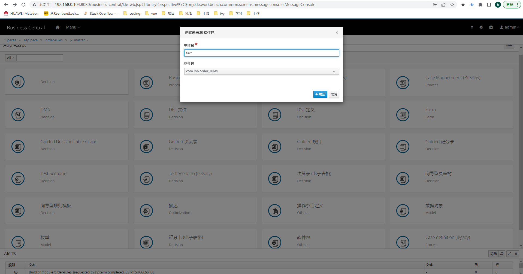Viewport: 523px width, 274px height.
Task: Refresh the Alerts panel
Action: coord(502,253)
